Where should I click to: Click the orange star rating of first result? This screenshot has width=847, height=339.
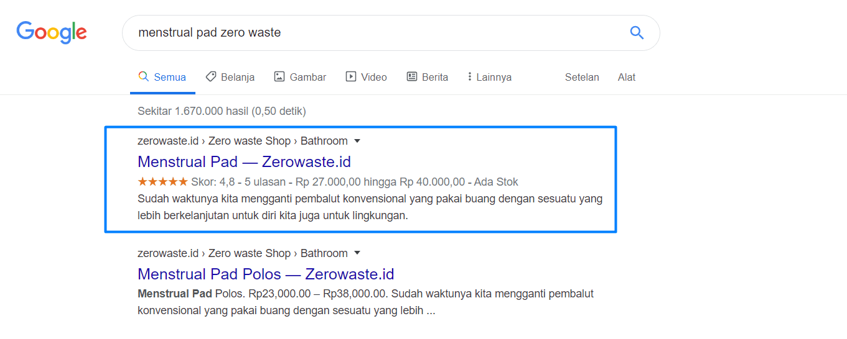162,182
